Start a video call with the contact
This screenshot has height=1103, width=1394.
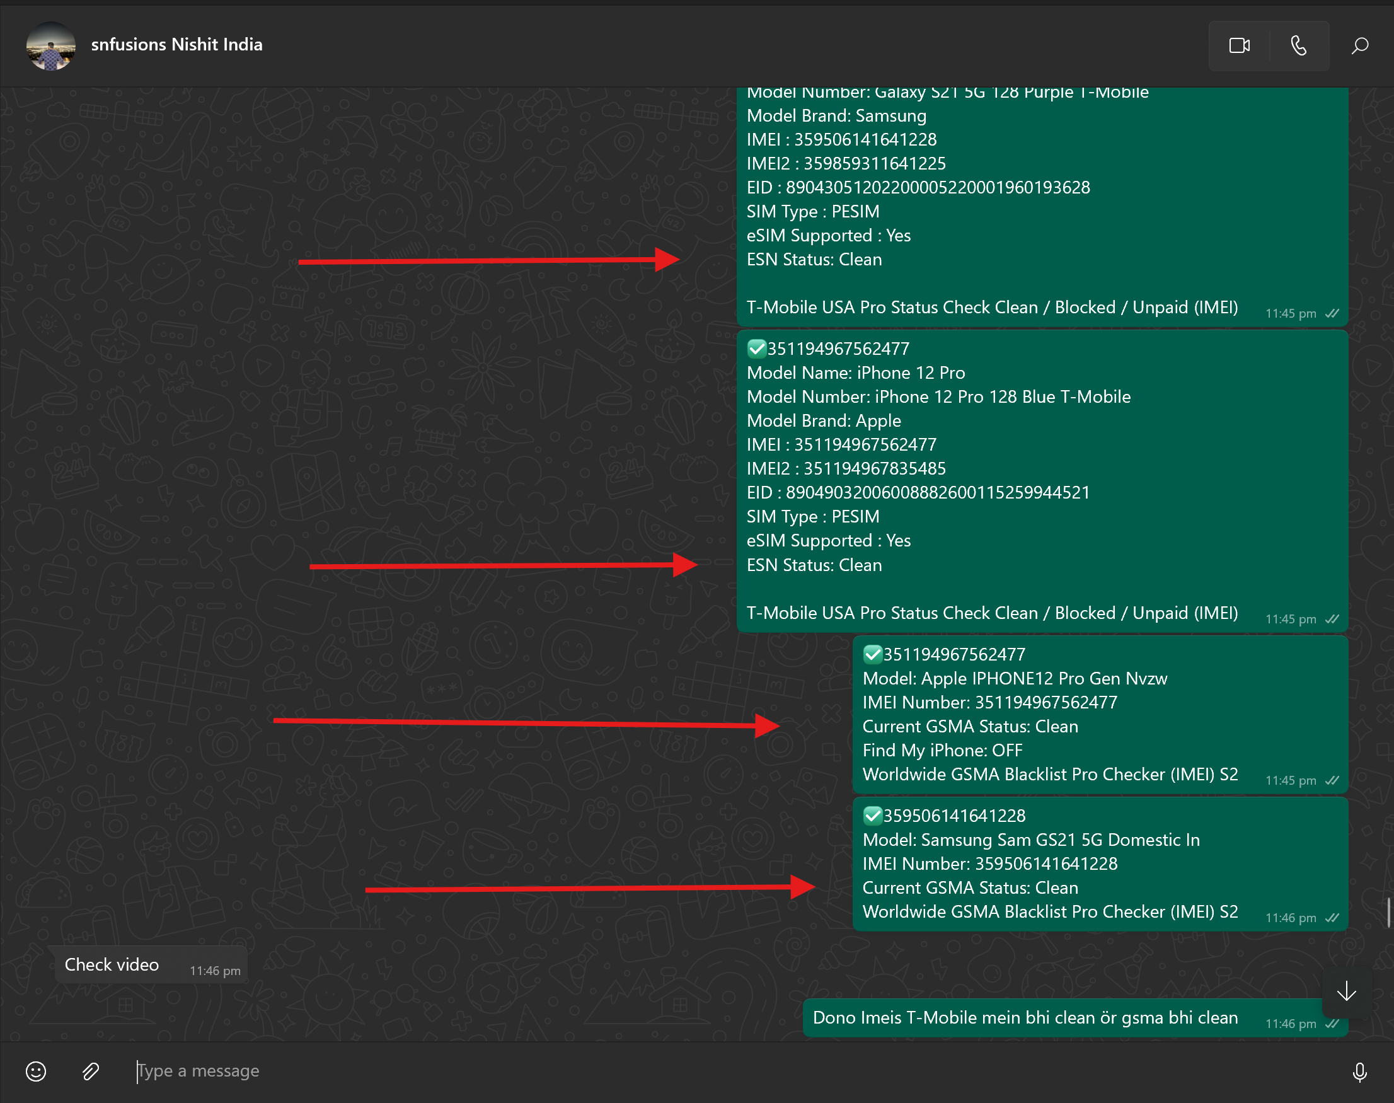pyautogui.click(x=1239, y=45)
